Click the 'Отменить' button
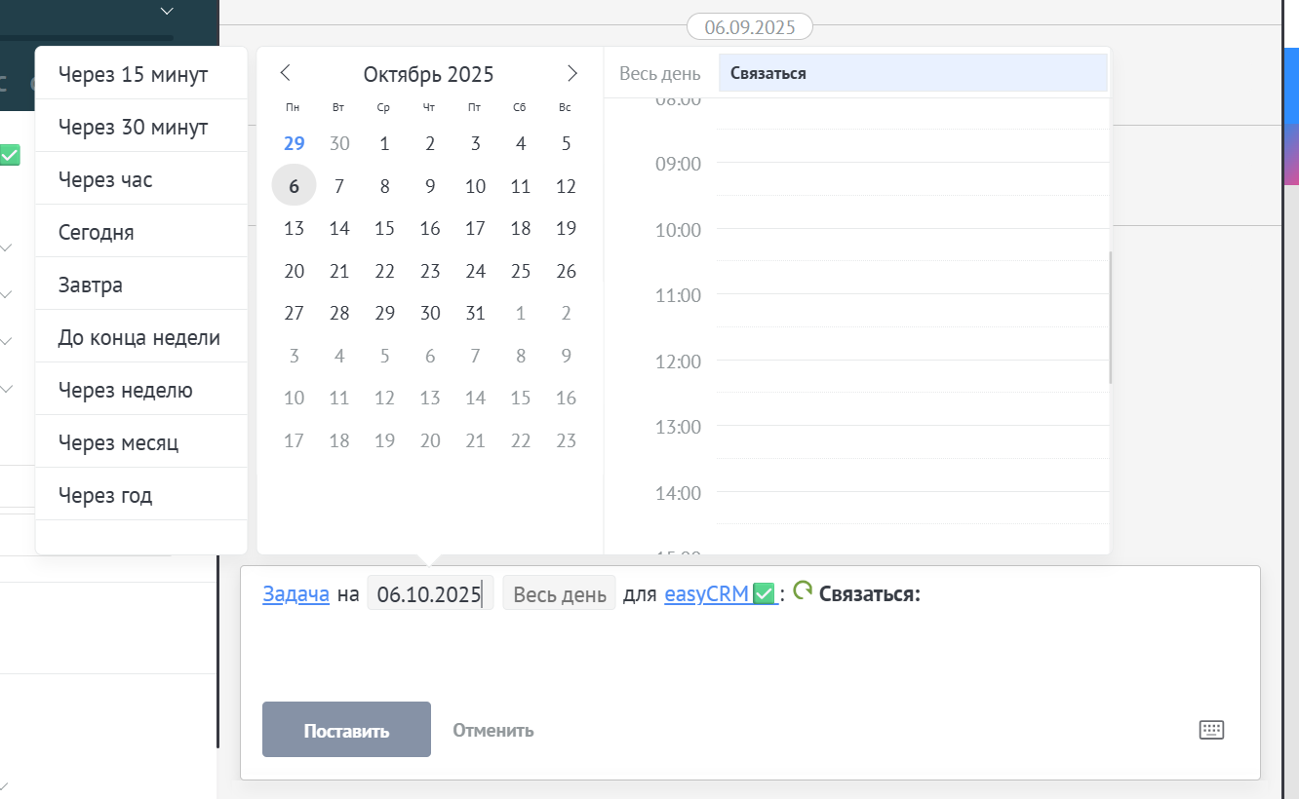This screenshot has width=1299, height=799. 493,730
